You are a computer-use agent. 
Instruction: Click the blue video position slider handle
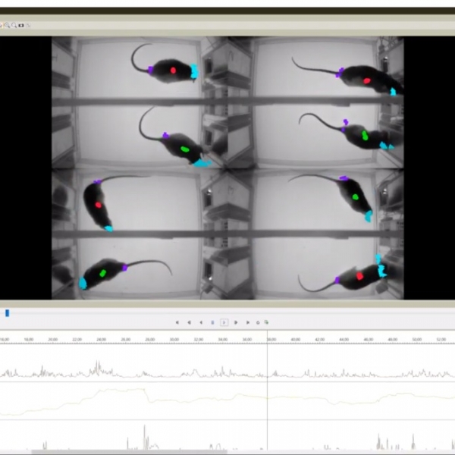pyautogui.click(x=8, y=312)
